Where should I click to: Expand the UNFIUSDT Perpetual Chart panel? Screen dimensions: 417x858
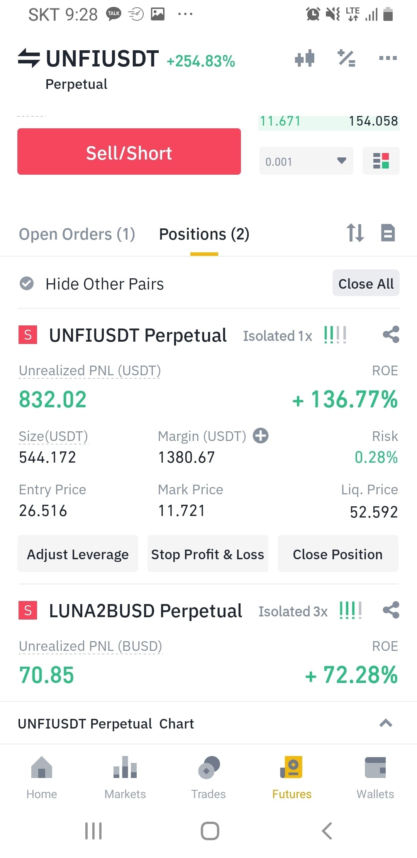tap(386, 723)
